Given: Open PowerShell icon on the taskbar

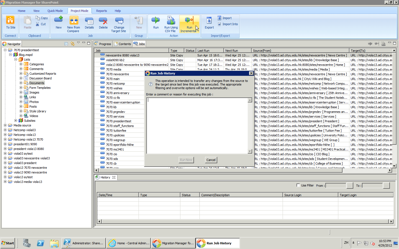Looking at the screenshot, I should [40, 243].
